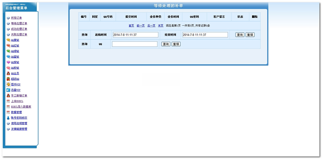Go to the 成功处理订单 link
The height and width of the screenshot is (159, 322).
point(19,29)
